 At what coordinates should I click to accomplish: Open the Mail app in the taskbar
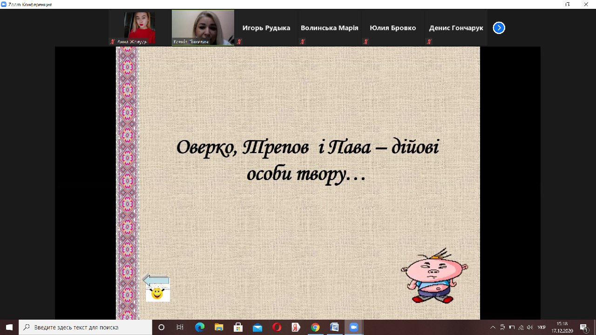click(x=257, y=327)
